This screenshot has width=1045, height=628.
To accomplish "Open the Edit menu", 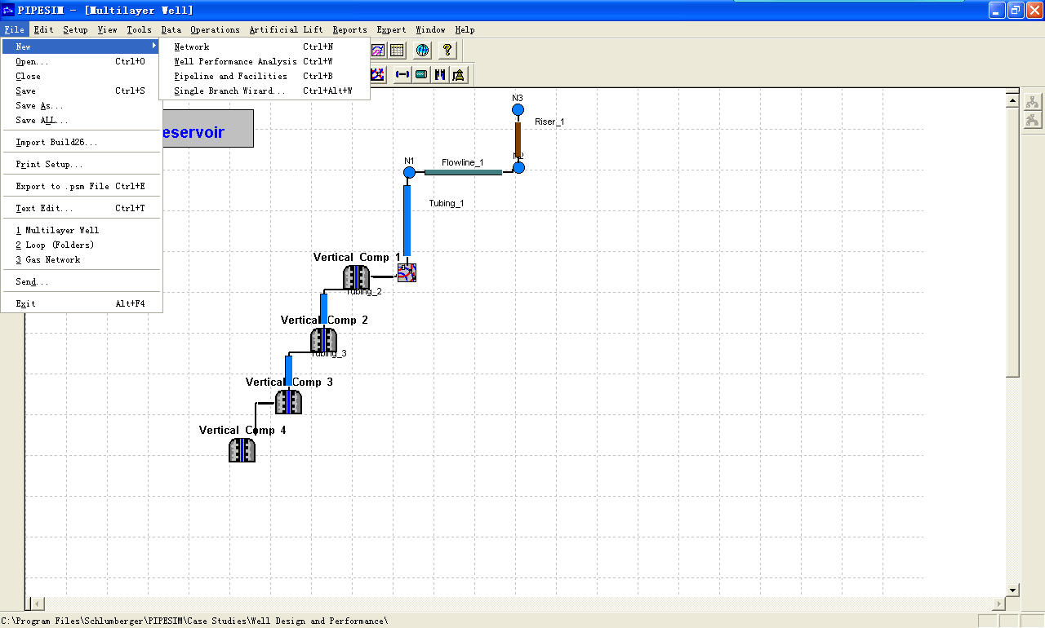I will (x=43, y=29).
